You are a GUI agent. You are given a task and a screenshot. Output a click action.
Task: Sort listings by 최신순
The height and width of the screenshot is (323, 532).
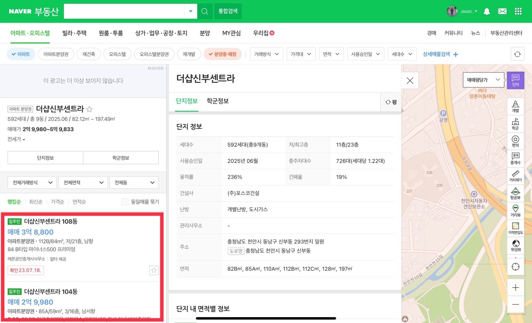point(36,202)
